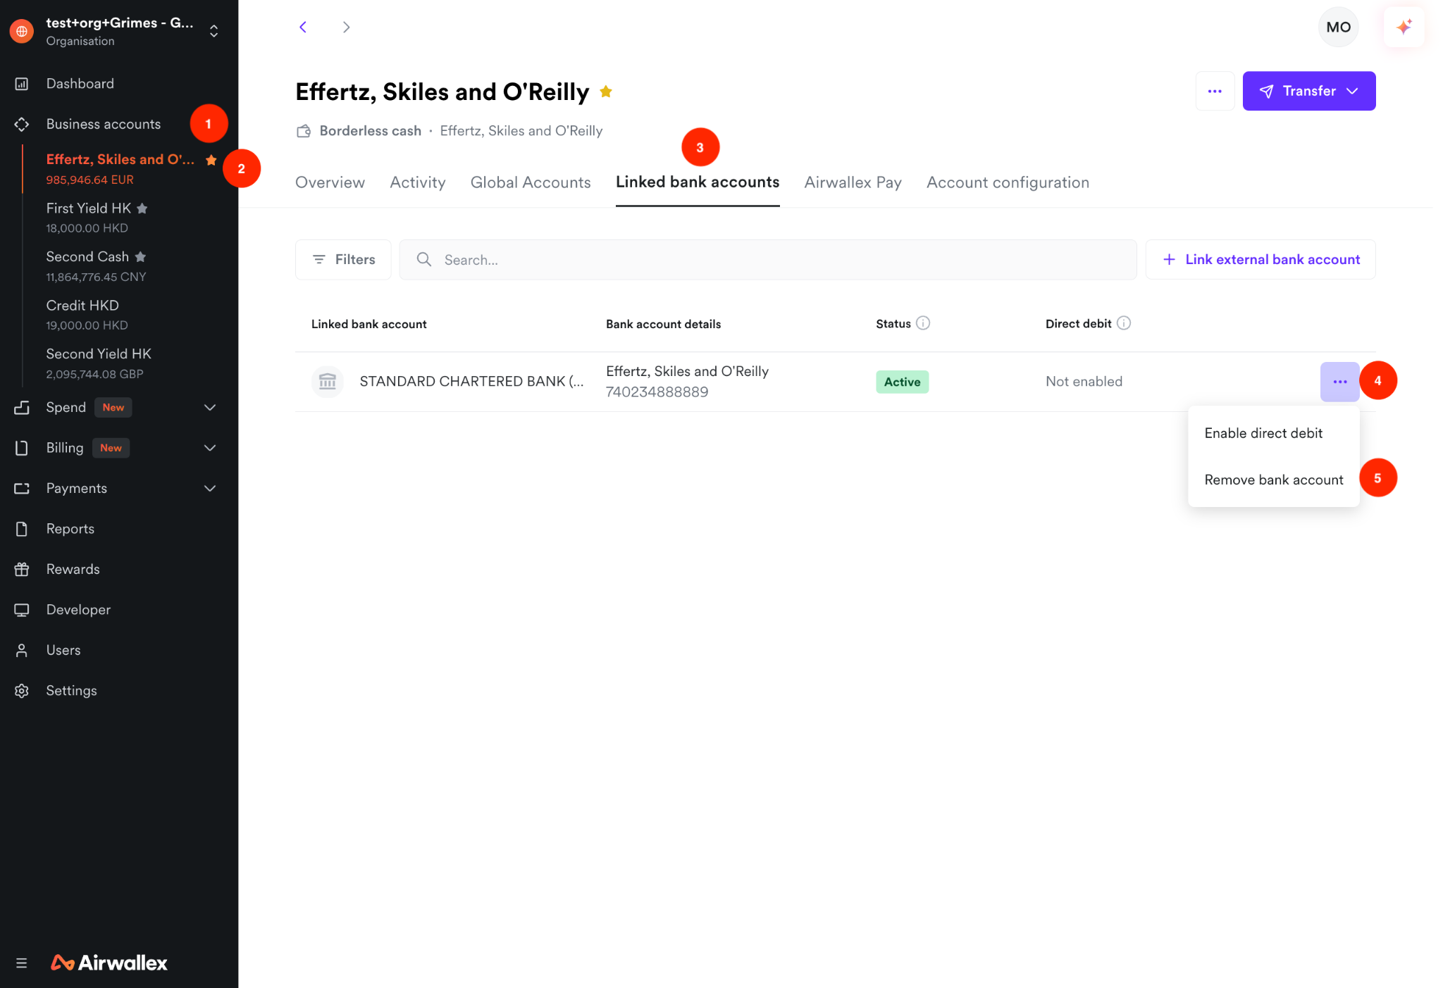Image resolution: width=1443 pixels, height=988 pixels.
Task: Click the Status info icon
Action: tap(923, 323)
